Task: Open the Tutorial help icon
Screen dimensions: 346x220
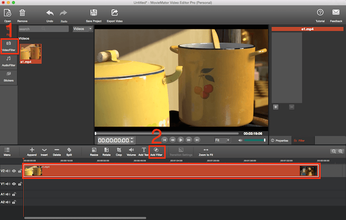Action: [320, 12]
